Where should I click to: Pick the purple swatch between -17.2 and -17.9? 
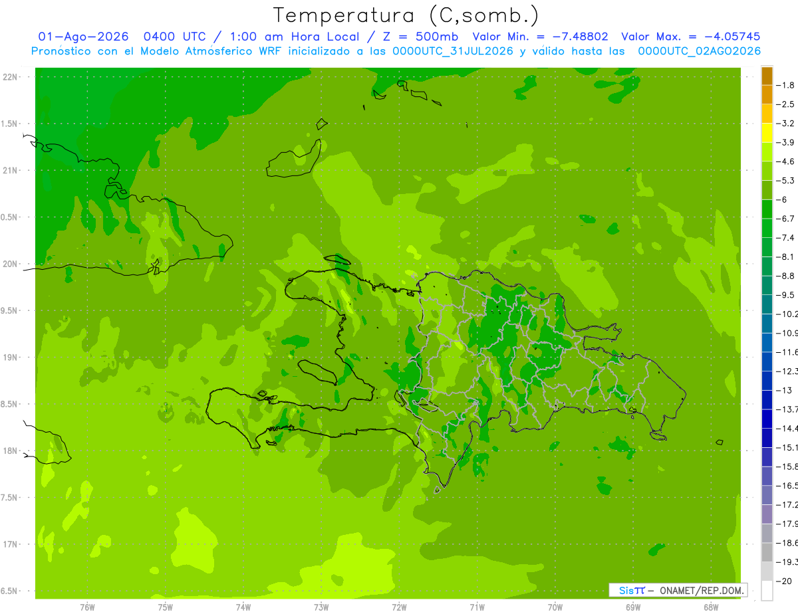tap(767, 514)
